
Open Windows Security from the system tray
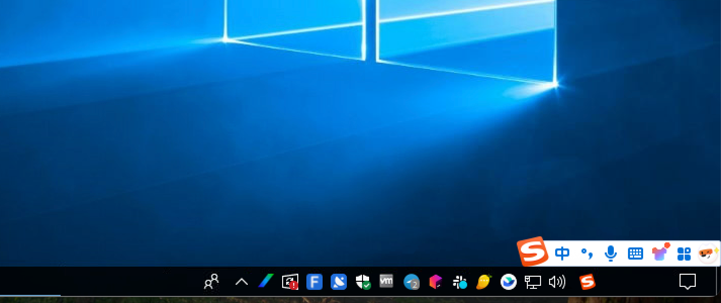point(362,282)
